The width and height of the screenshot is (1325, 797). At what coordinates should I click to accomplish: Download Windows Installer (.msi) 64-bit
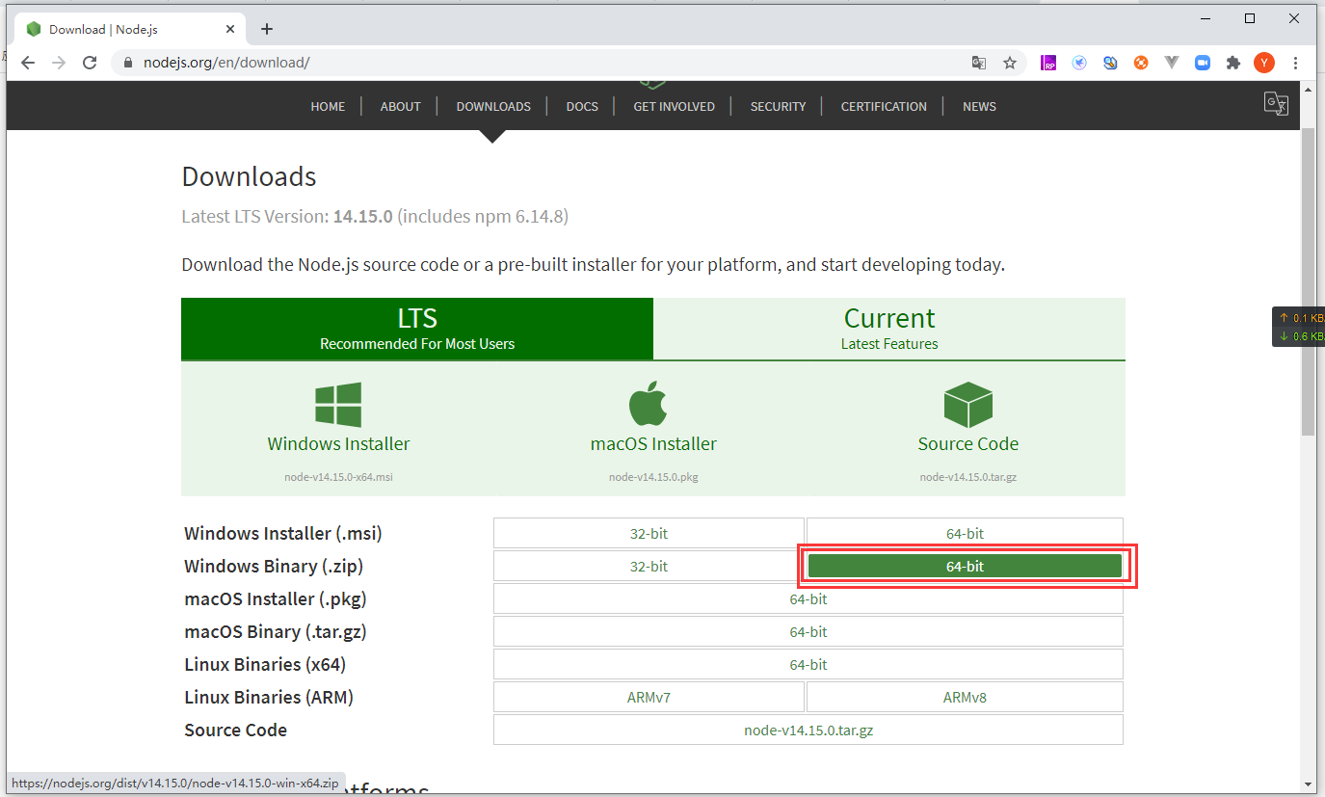tap(965, 533)
